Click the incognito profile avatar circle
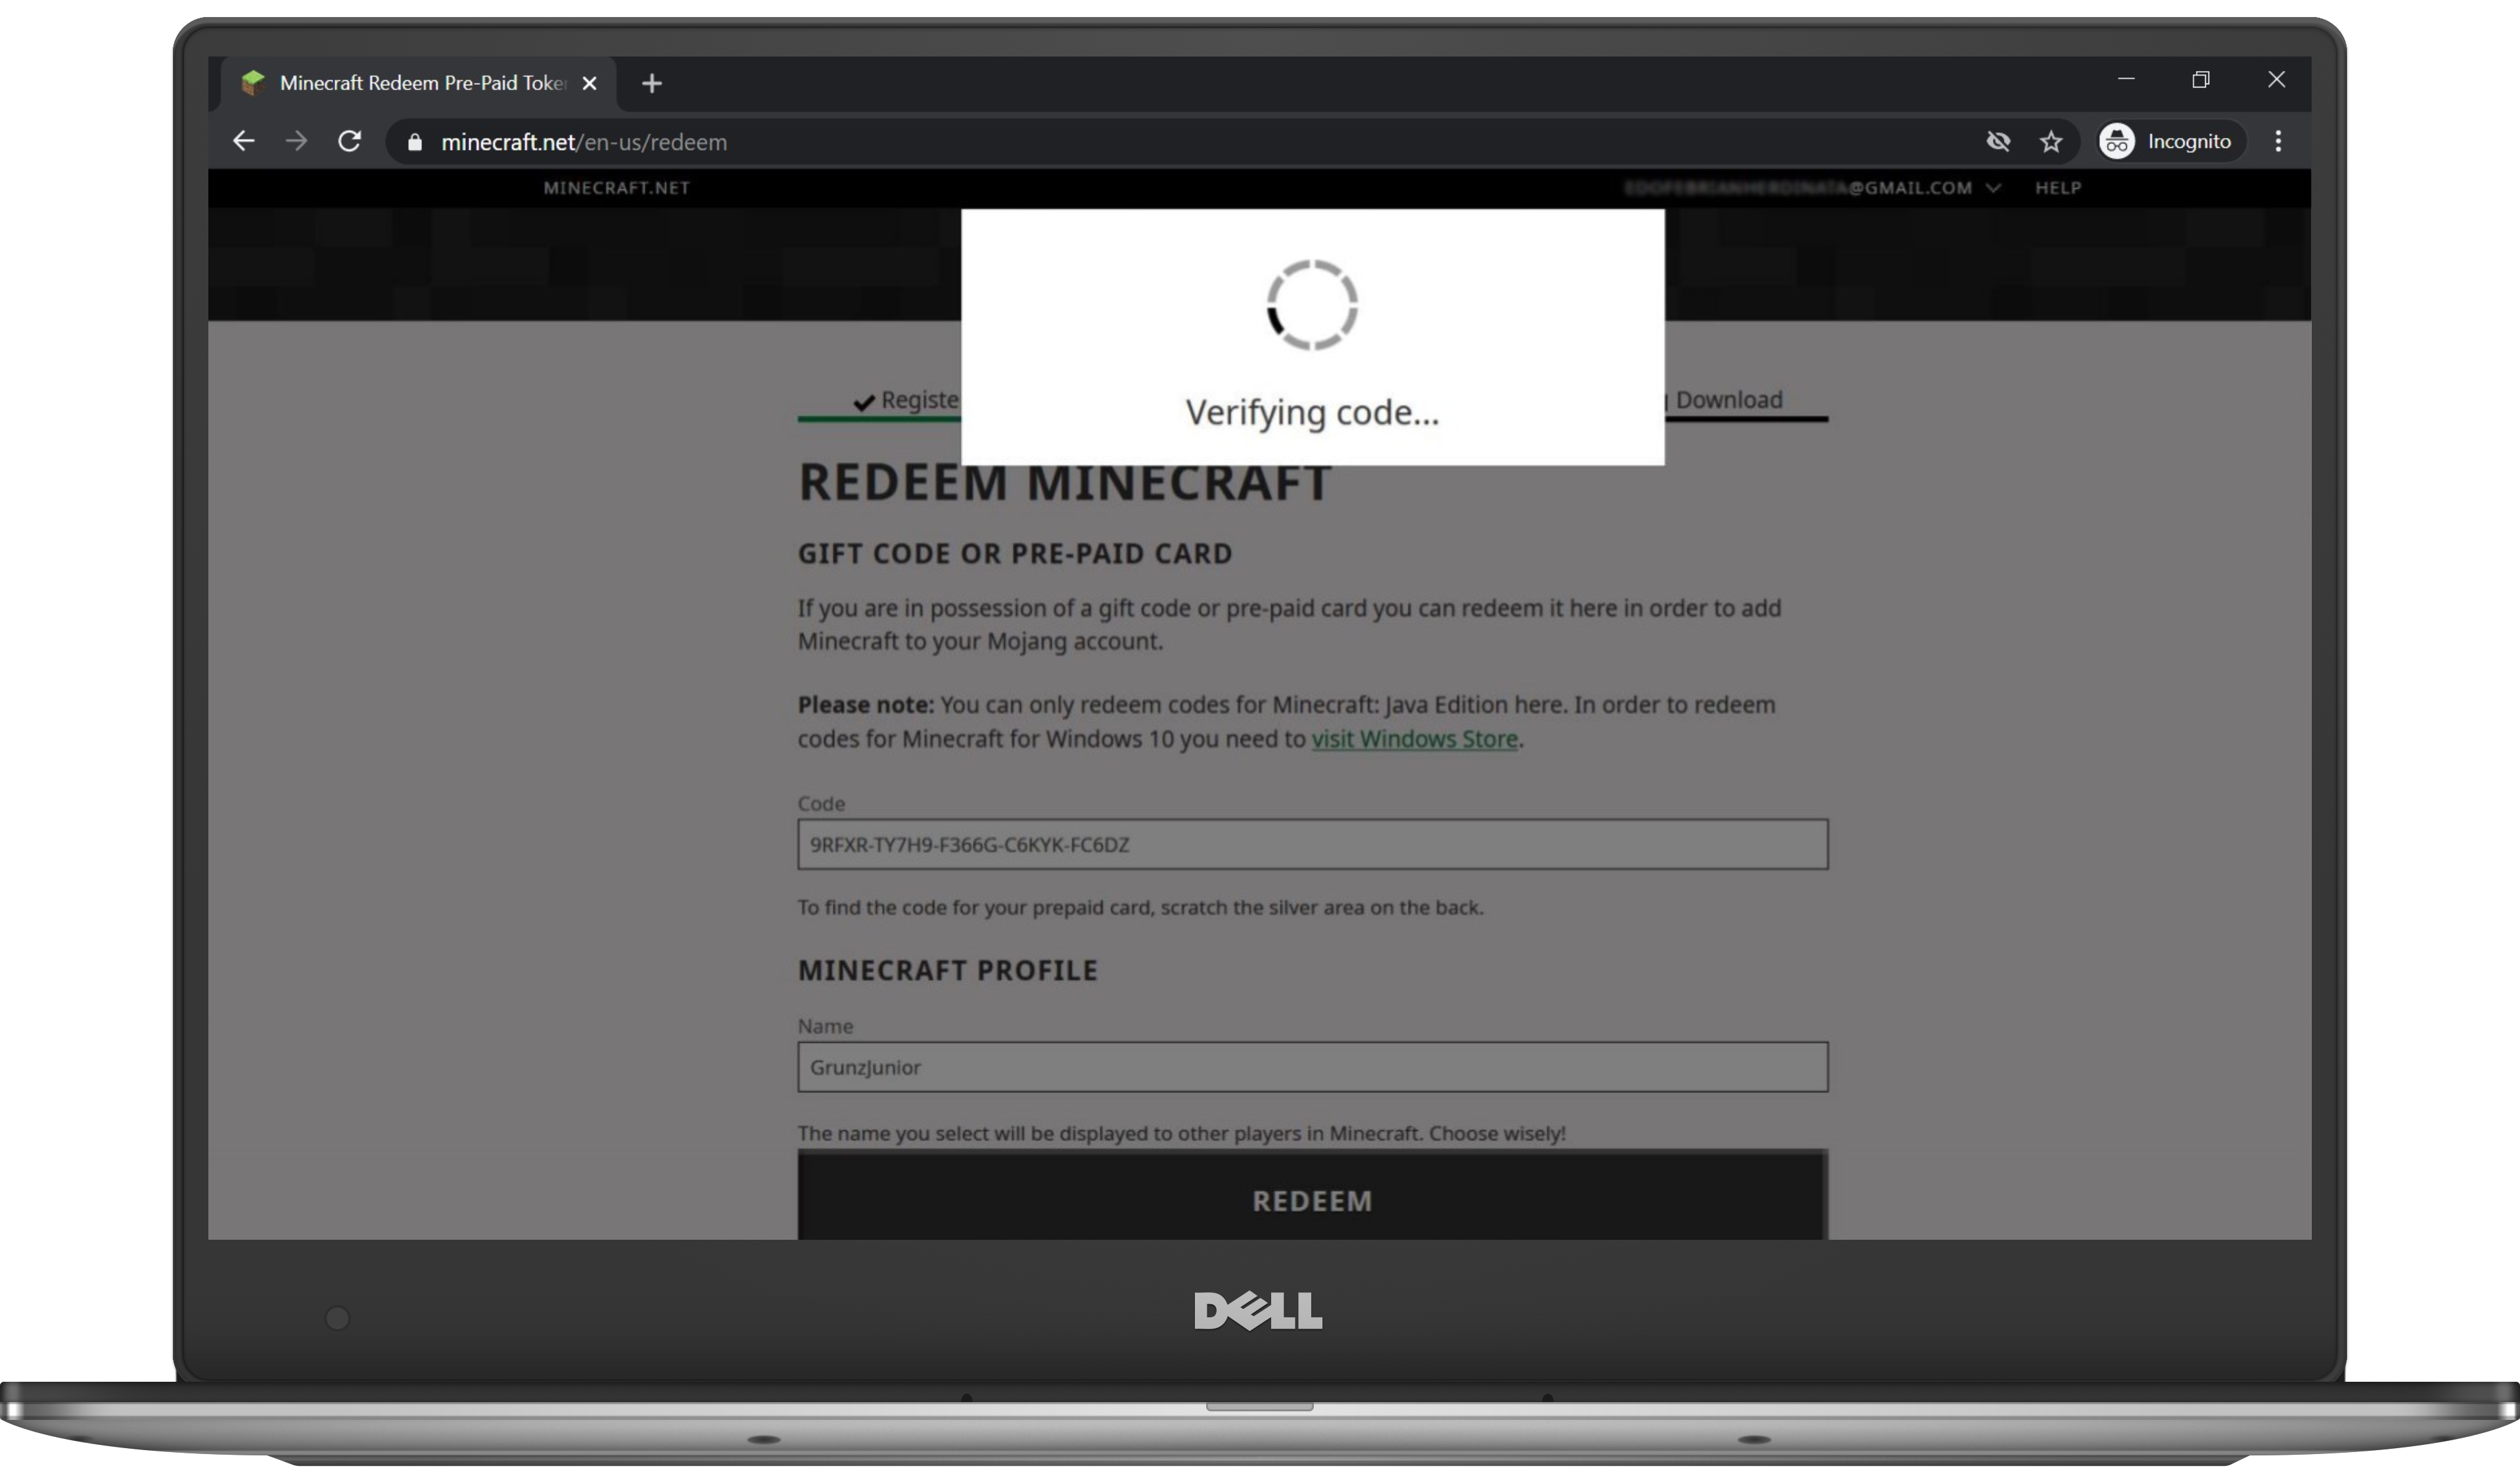Image resolution: width=2520 pixels, height=1483 pixels. (x=2116, y=141)
